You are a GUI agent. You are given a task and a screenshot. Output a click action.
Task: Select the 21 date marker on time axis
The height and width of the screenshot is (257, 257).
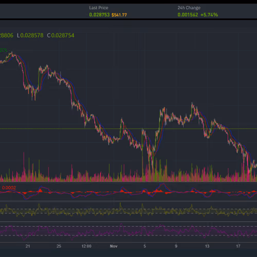click(x=28, y=246)
